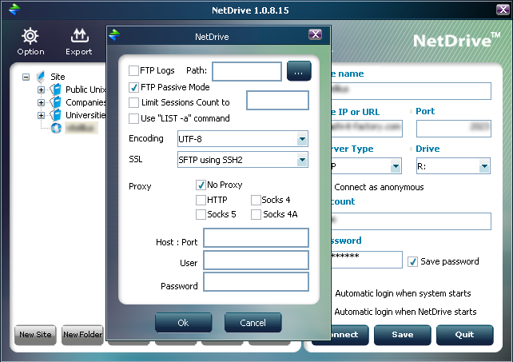Click the session count limit input
The image size is (513, 362).
[x=277, y=100]
